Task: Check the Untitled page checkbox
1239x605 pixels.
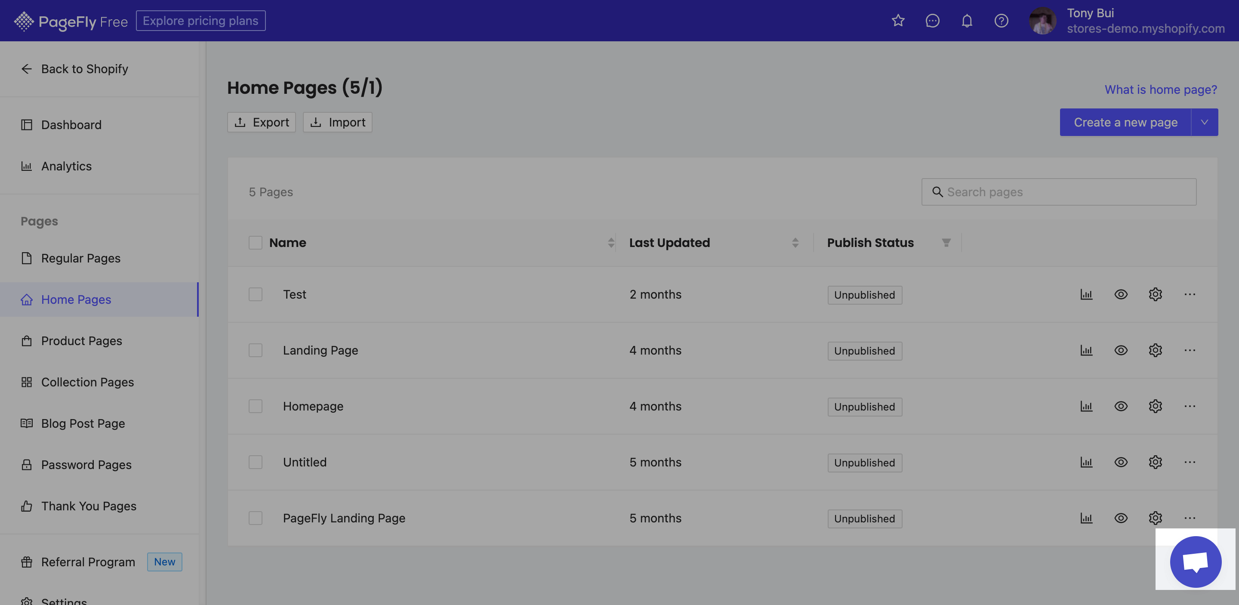Action: [256, 462]
